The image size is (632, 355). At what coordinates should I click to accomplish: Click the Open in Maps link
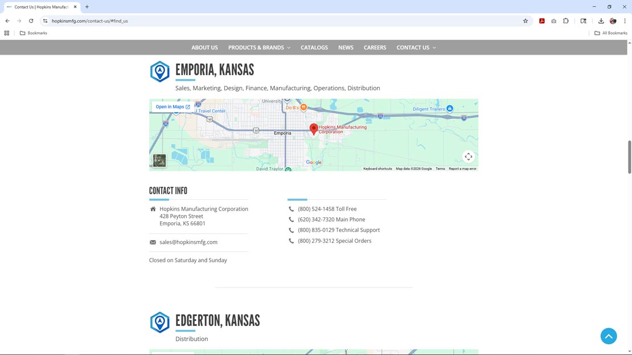[x=173, y=107]
